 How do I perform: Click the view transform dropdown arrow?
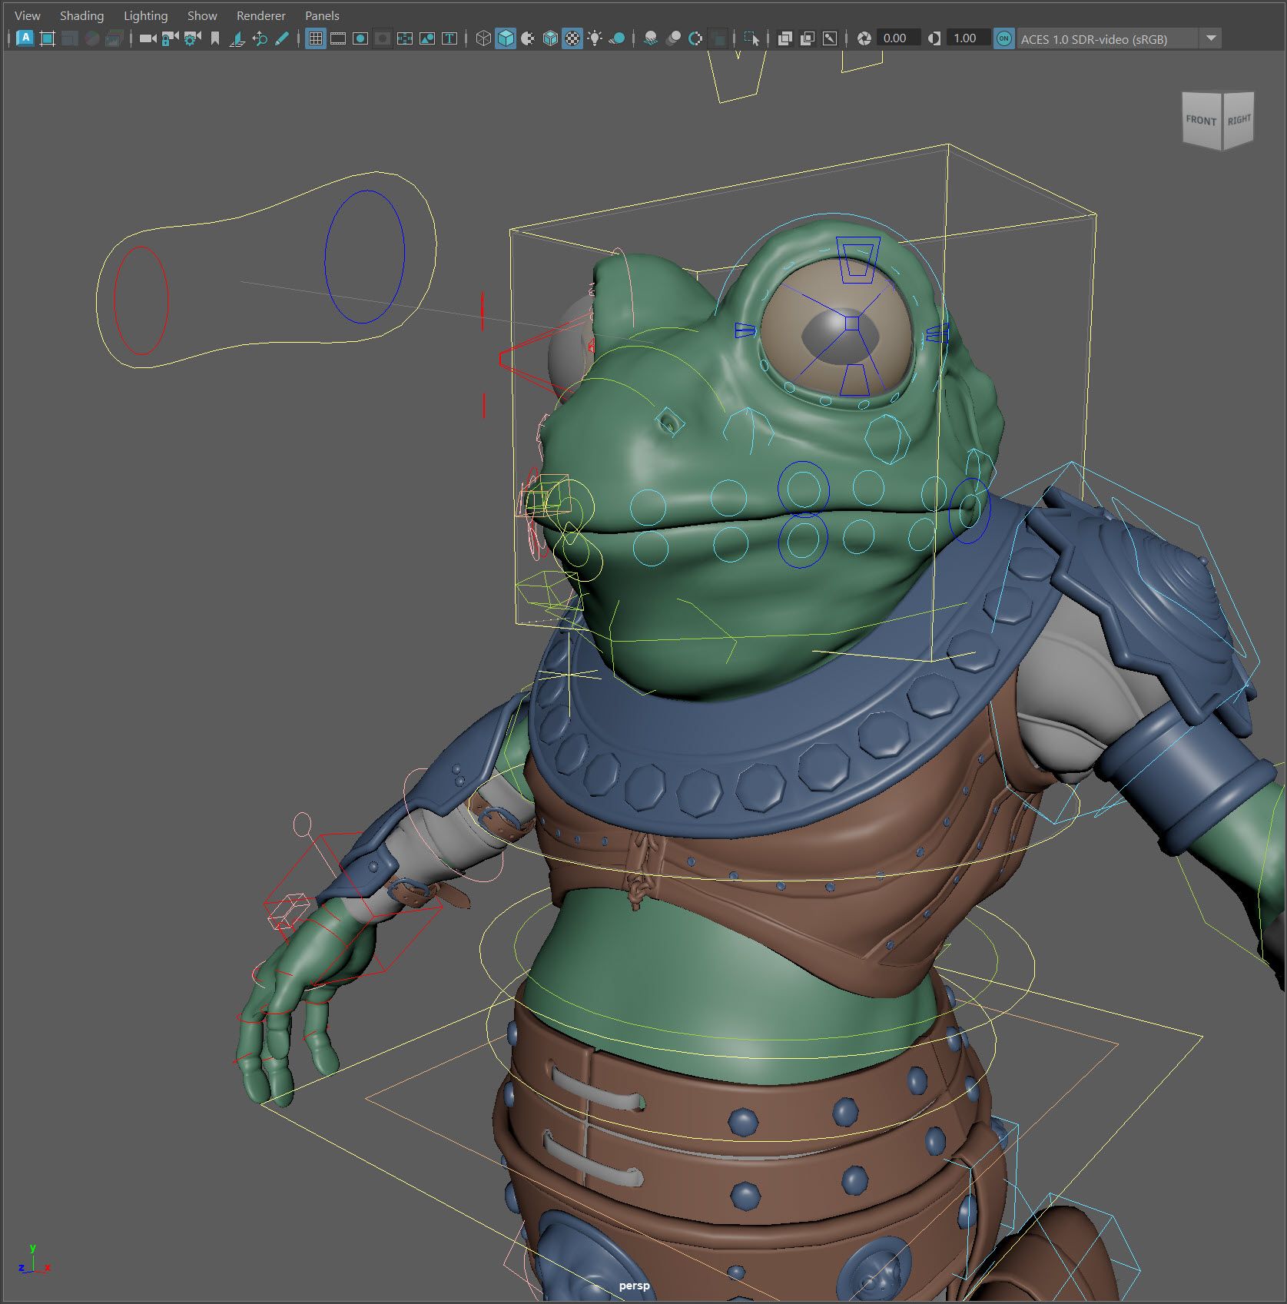(1211, 38)
